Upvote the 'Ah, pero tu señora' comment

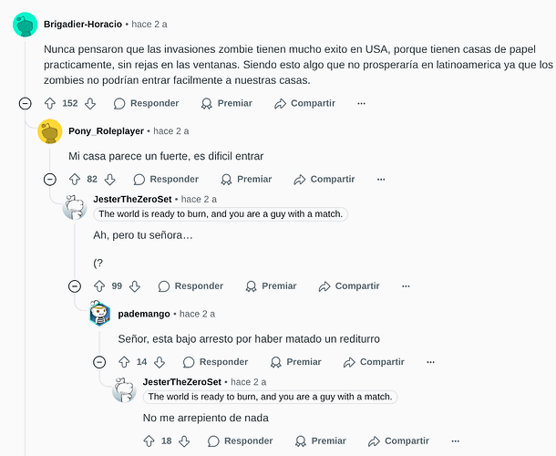pos(99,286)
